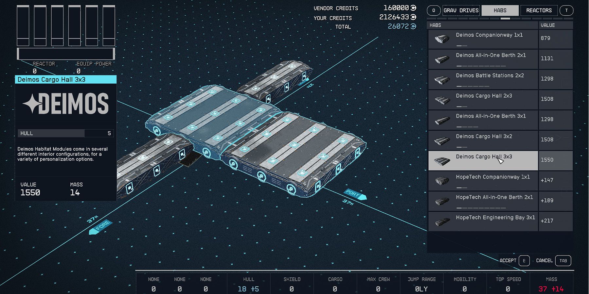Click the coin icon next to vendor credits
The height and width of the screenshot is (294, 589).
tap(413, 8)
